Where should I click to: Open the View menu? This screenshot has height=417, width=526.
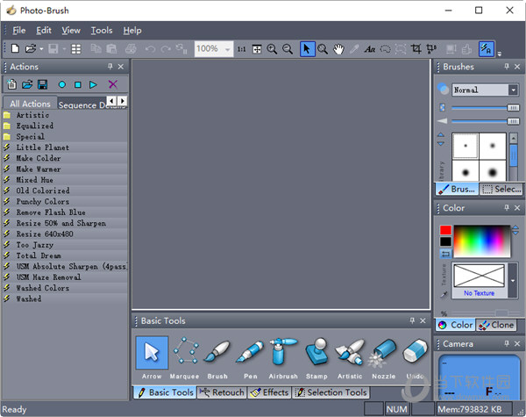click(71, 31)
